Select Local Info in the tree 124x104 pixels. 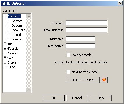click(18, 30)
